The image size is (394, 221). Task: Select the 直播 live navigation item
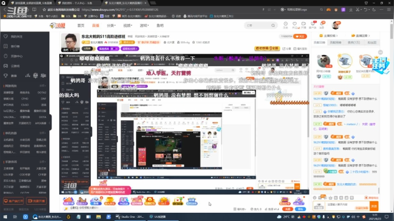(x=95, y=25)
